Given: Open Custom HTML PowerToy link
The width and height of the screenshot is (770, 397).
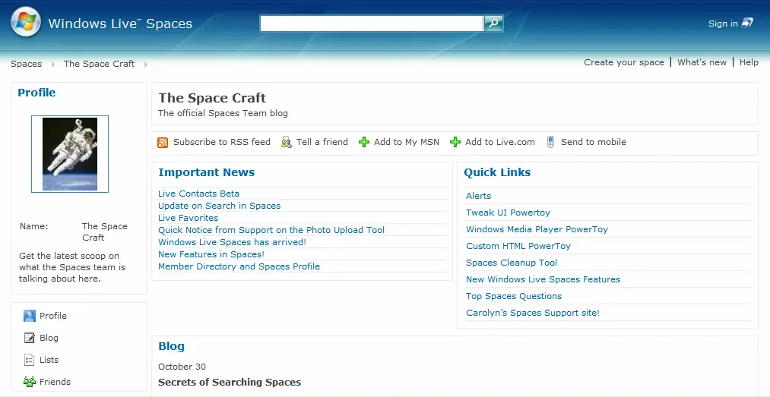Looking at the screenshot, I should 518,246.
